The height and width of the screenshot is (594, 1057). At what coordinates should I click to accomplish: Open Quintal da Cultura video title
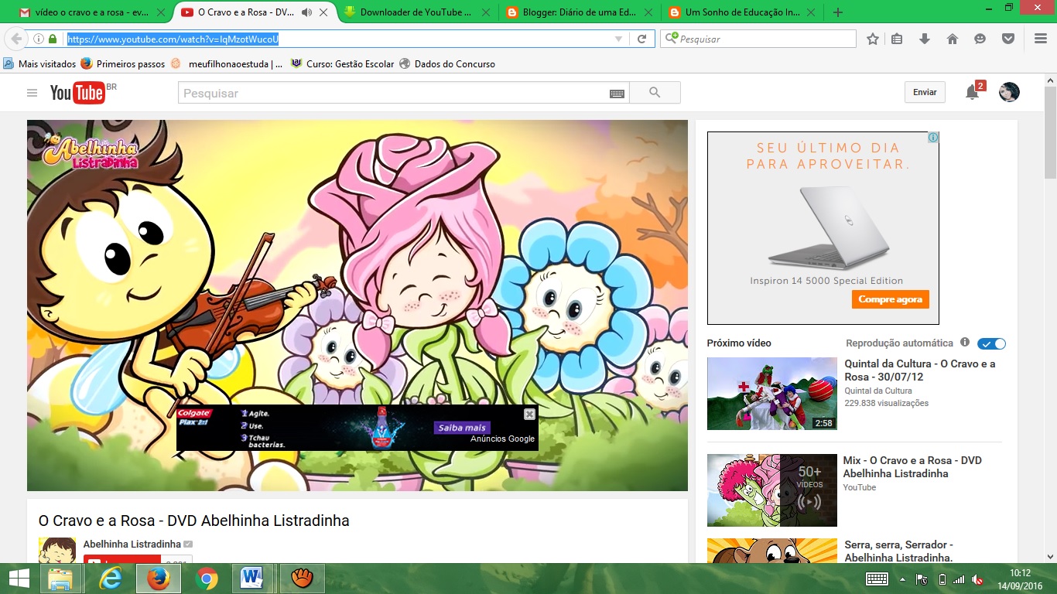point(920,370)
